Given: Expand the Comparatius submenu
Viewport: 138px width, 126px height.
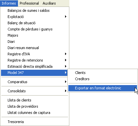Looking at the screenshot, I should [35, 82].
